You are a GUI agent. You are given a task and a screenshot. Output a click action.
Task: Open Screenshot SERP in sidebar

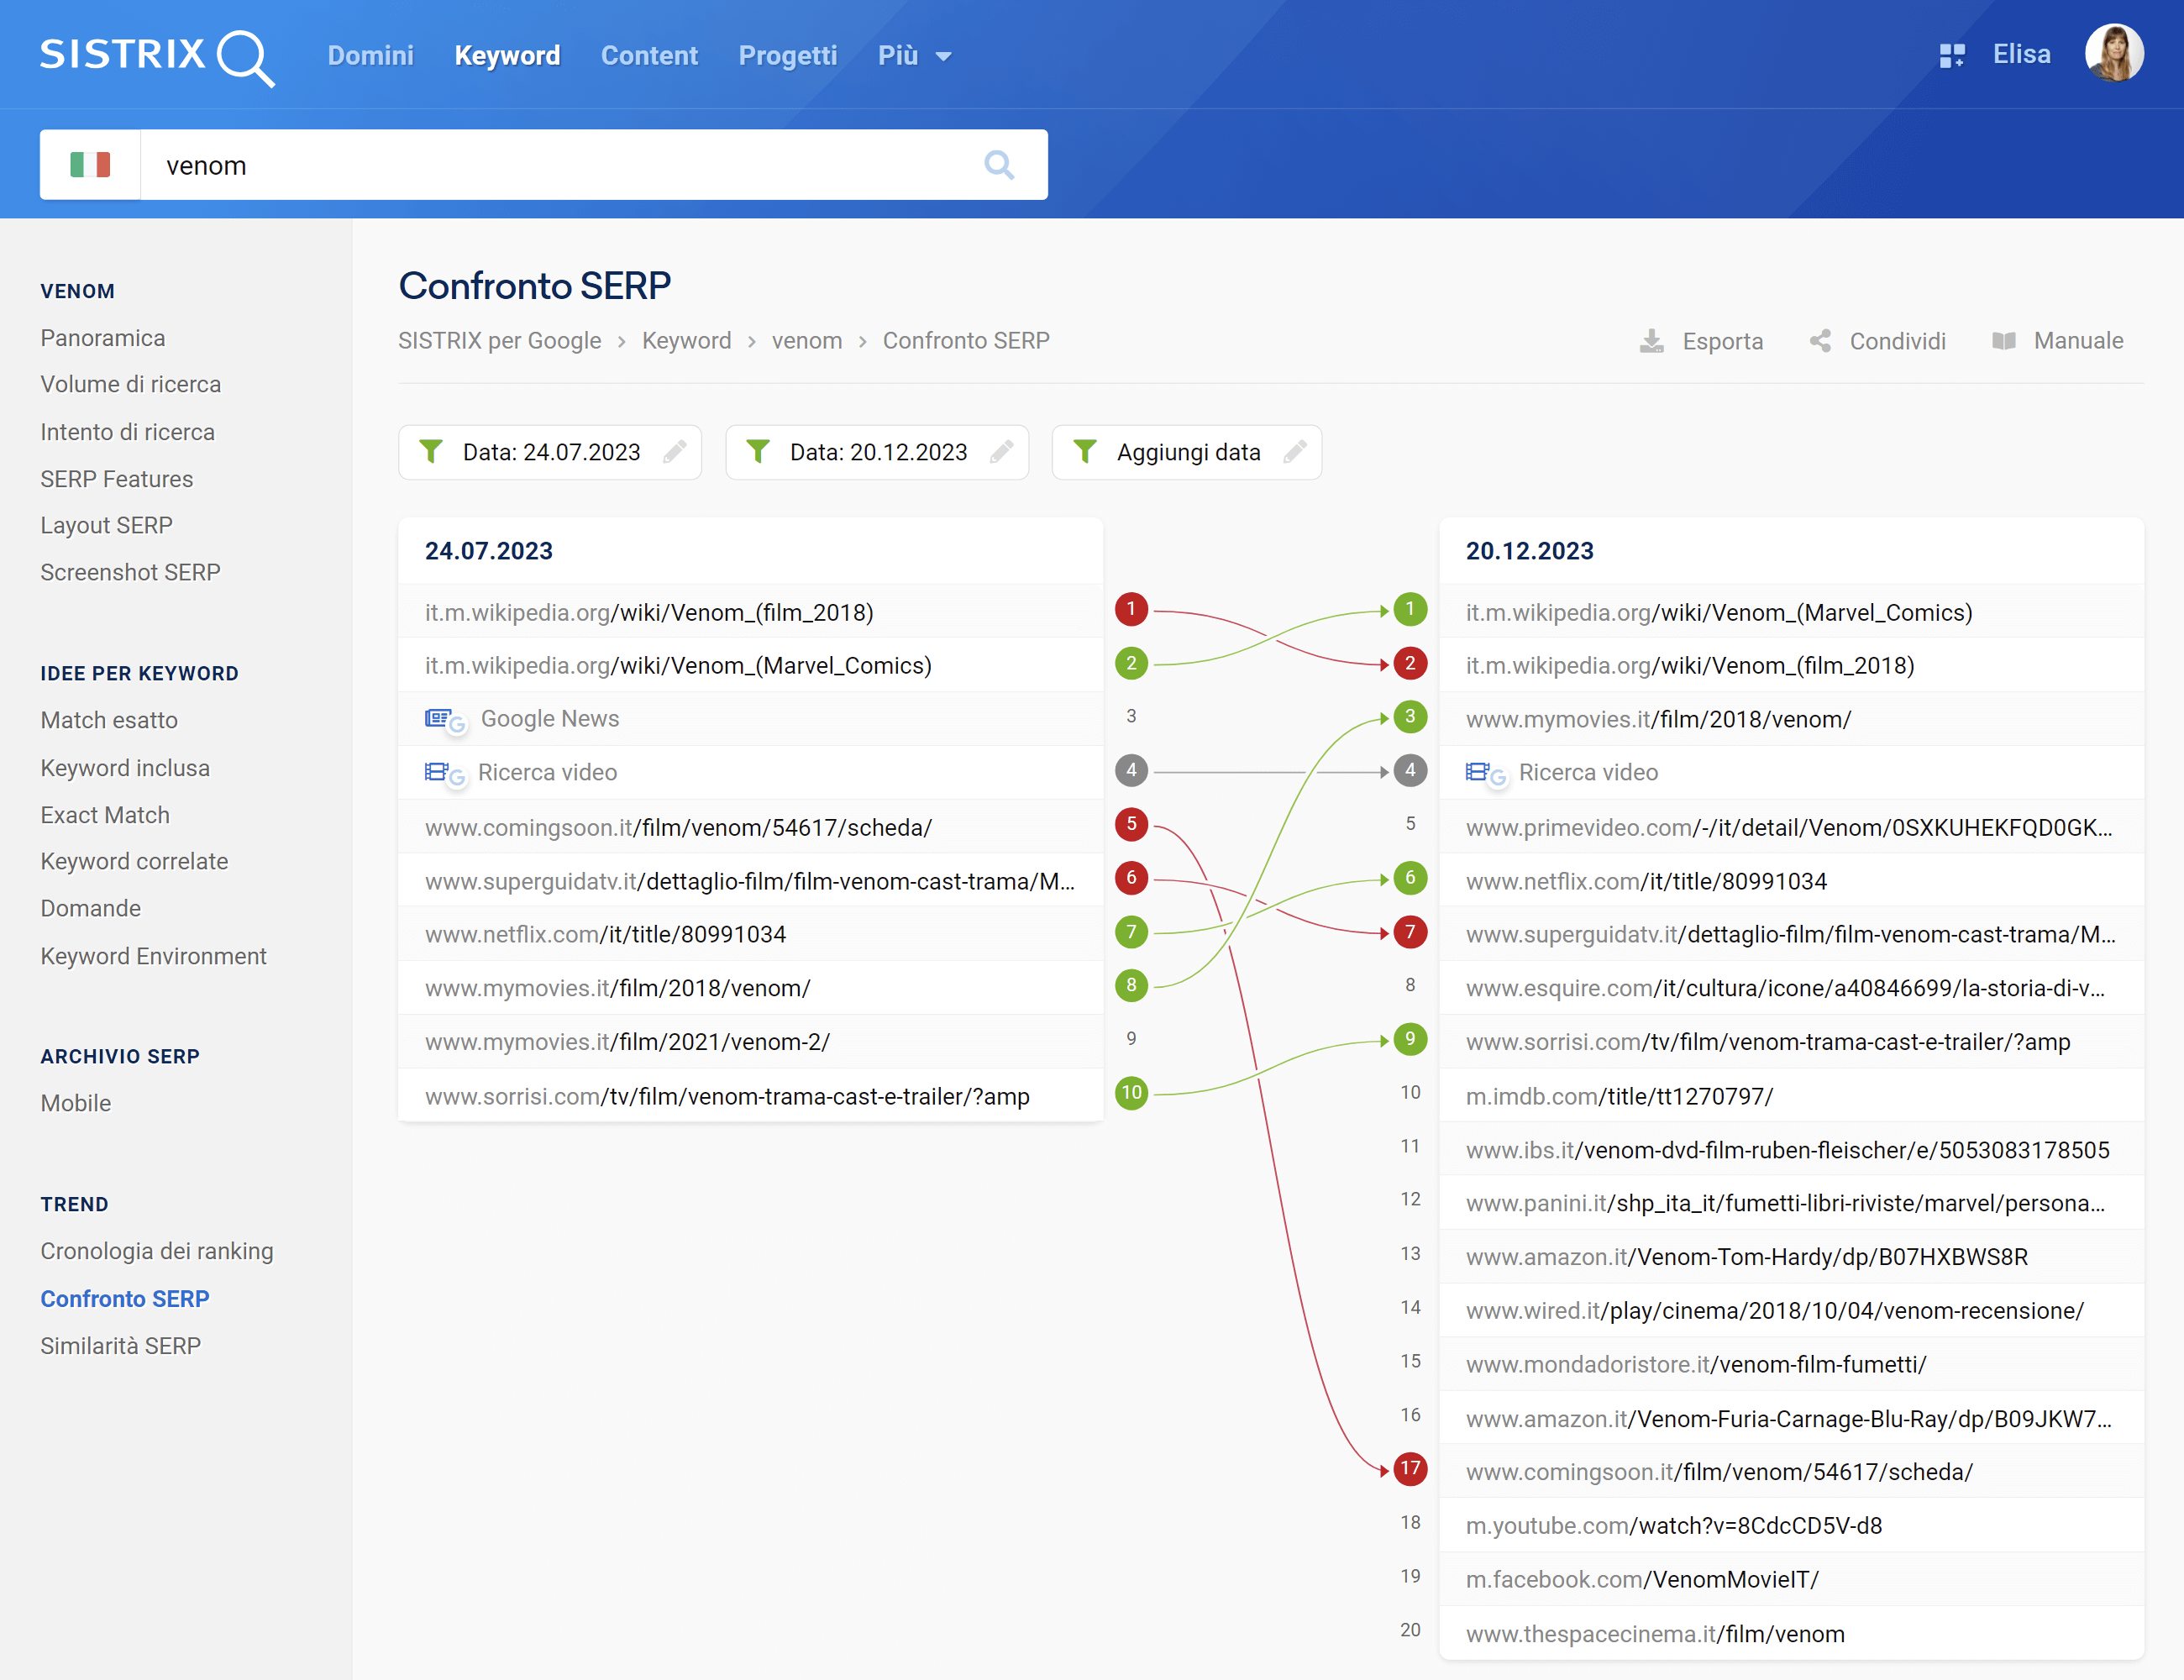point(131,573)
